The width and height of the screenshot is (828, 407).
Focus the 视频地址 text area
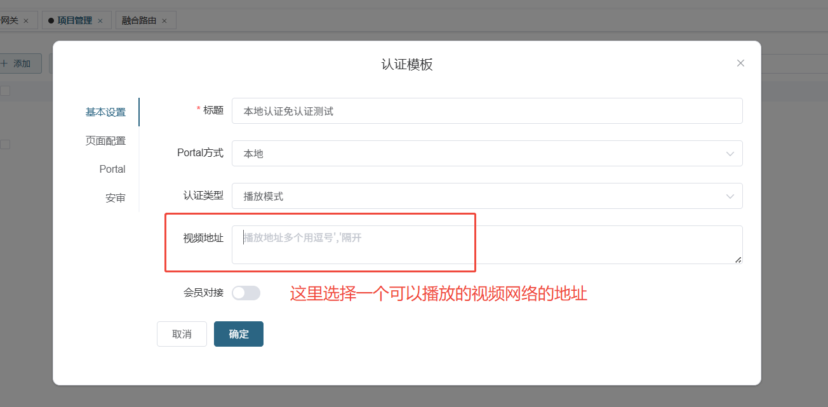[486, 244]
